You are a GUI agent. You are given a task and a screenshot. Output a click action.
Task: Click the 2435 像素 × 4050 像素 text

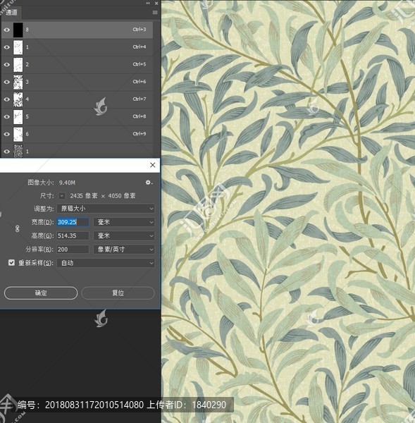(103, 196)
